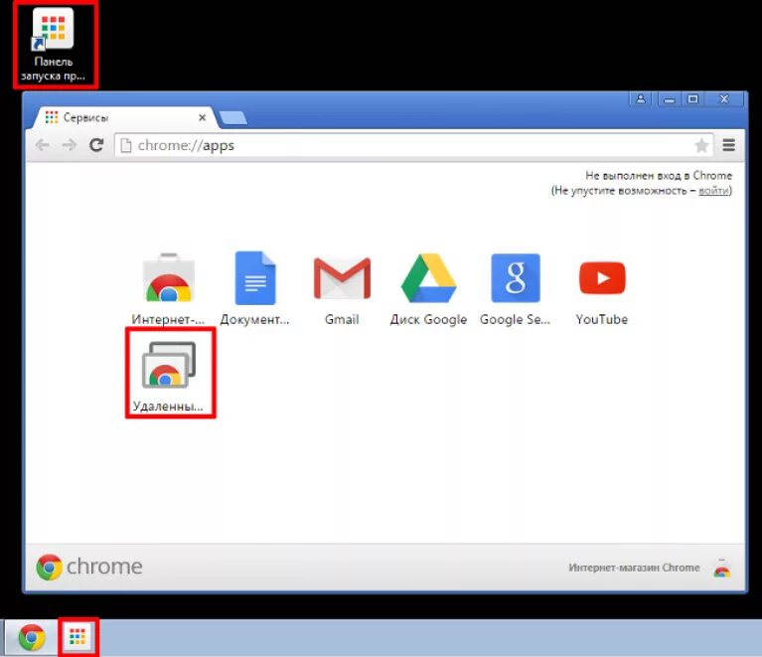The height and width of the screenshot is (657, 762).
Task: Go back to the previous page
Action: point(43,145)
